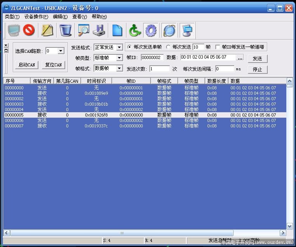
Task: Click timestamp cell 0x0018b01b
Action: (x=96, y=104)
